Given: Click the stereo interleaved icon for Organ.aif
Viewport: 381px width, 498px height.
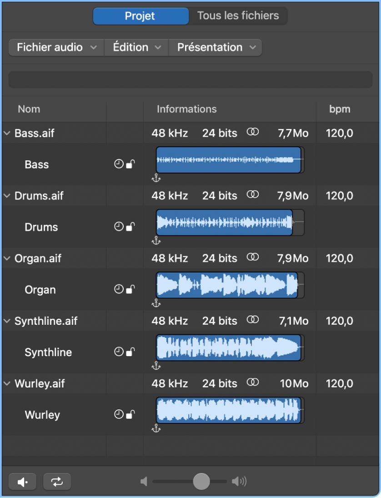Looking at the screenshot, I should [253, 258].
